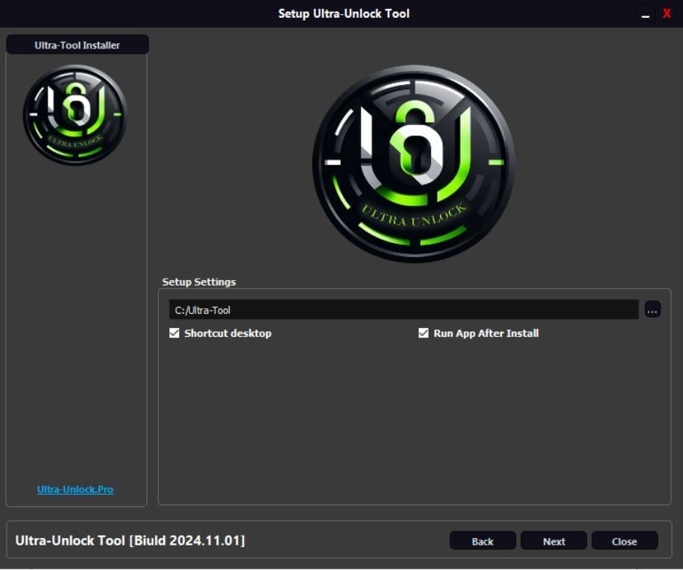
Task: Open the Ultra-Unlock.Pro website link
Action: point(75,490)
